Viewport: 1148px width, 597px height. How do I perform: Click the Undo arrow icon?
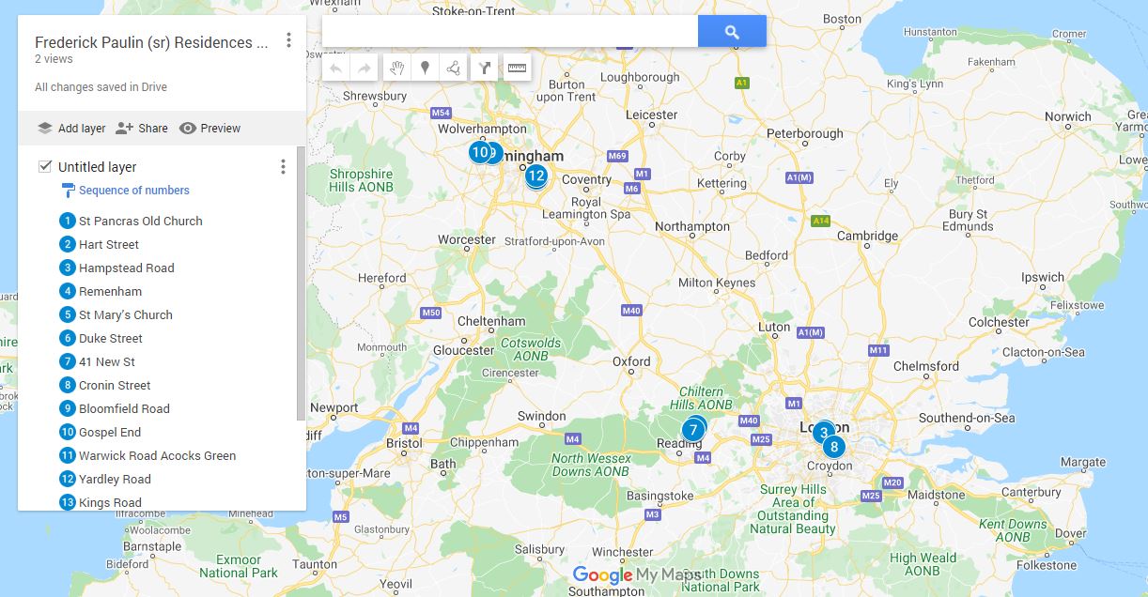(x=336, y=68)
